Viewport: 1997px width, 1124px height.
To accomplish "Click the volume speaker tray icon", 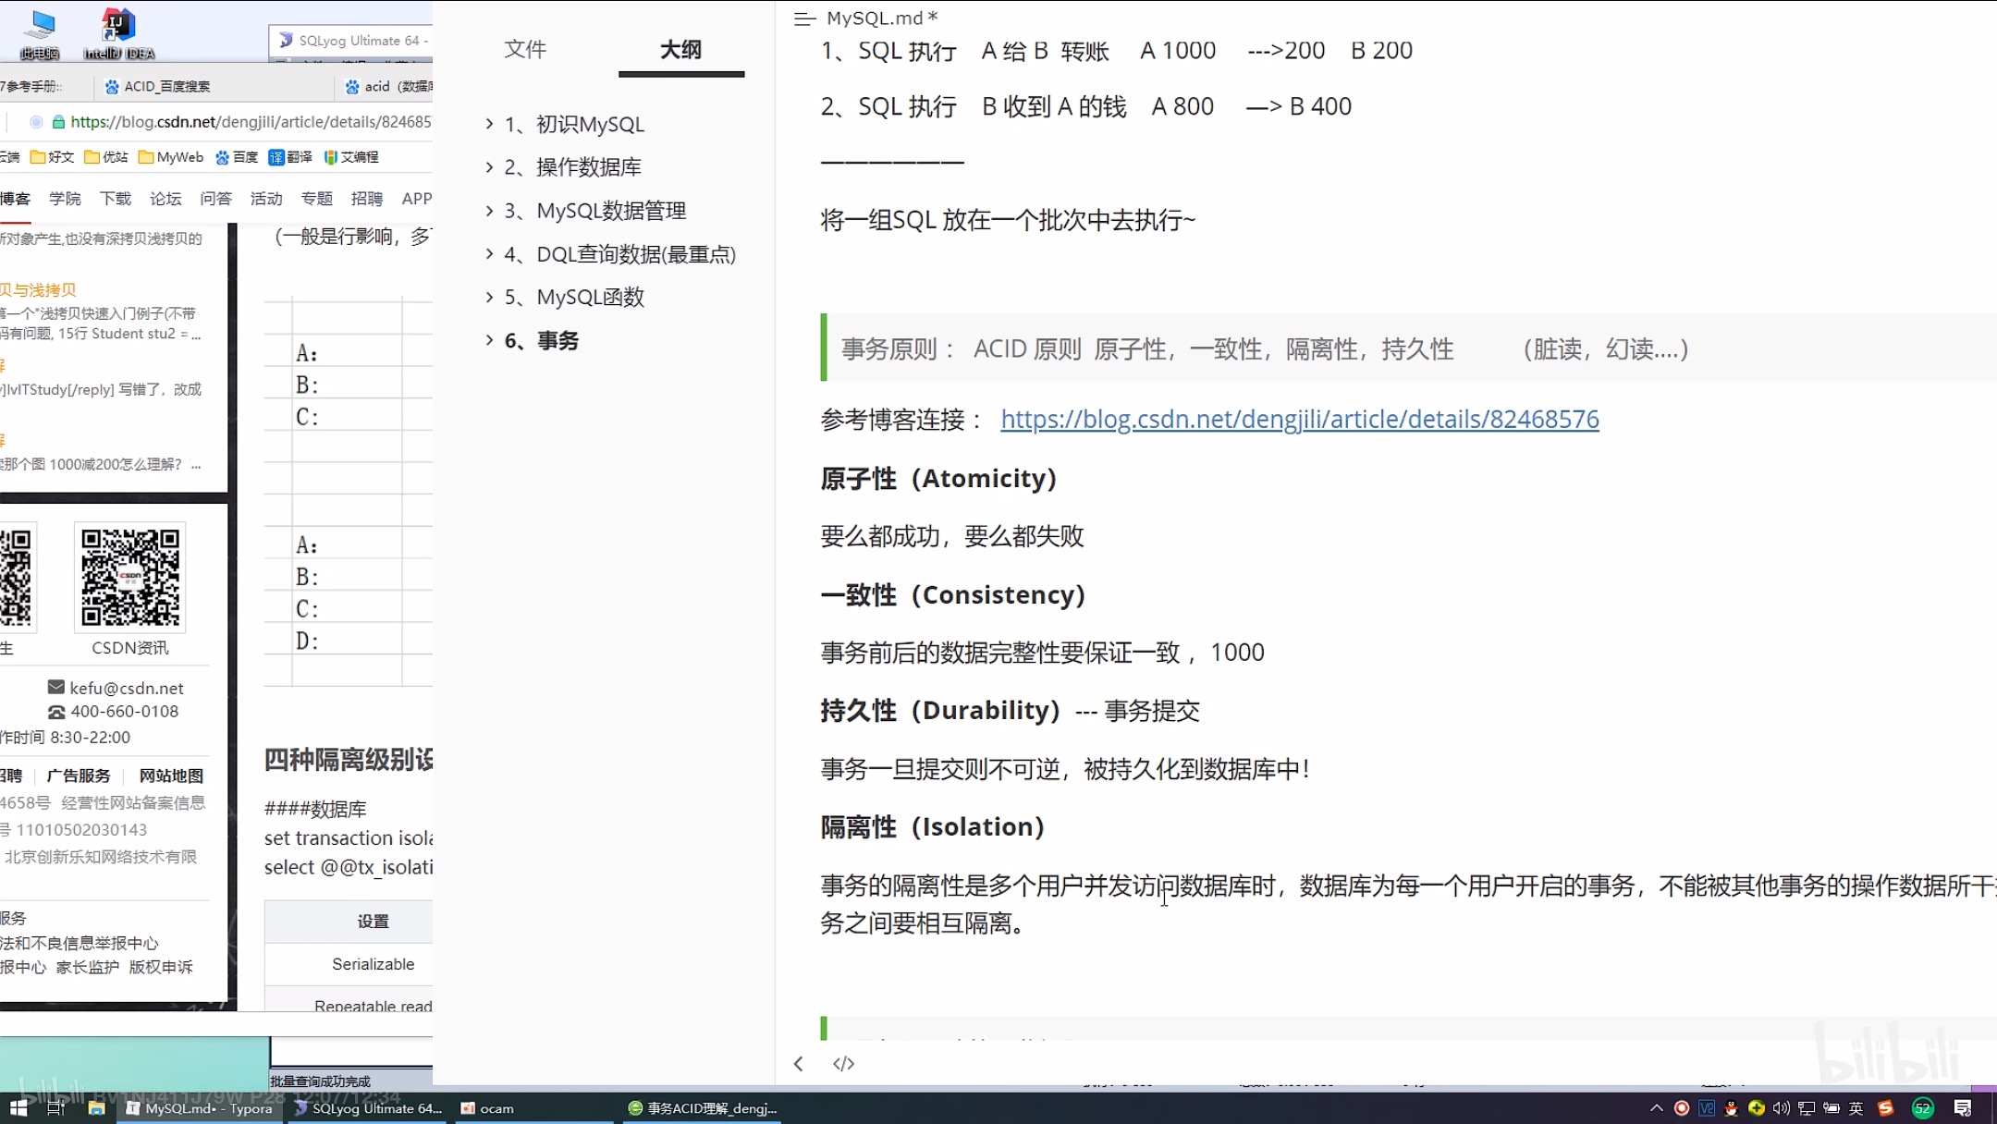I will coord(1781,1108).
